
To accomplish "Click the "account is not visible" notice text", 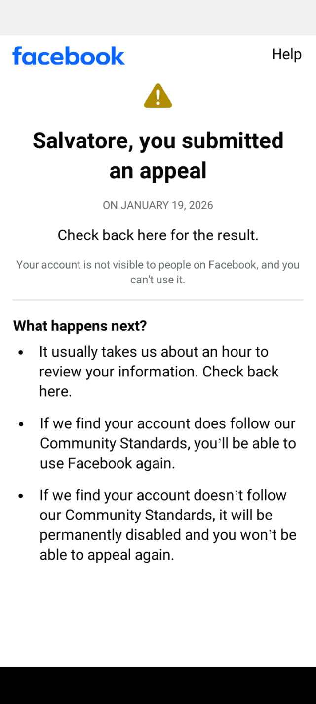I will tap(158, 272).
